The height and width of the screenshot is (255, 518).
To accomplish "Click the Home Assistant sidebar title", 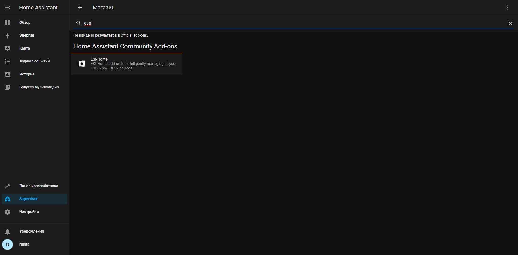I will pos(38,8).
